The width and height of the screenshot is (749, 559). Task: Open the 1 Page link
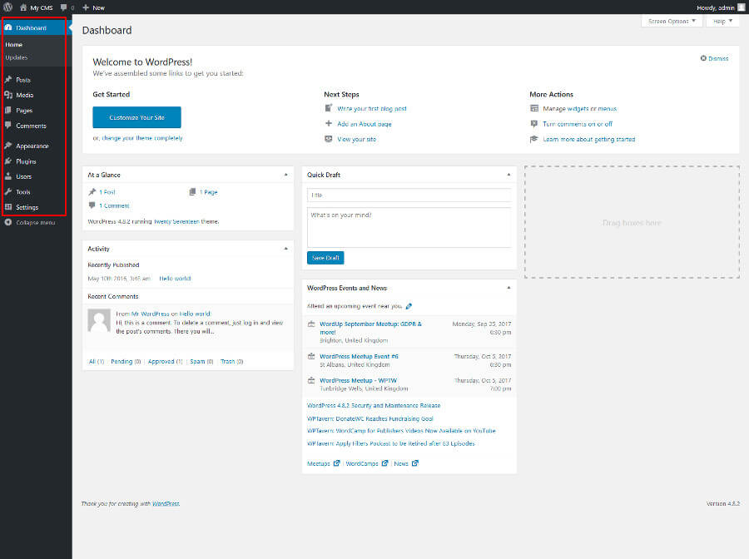tap(208, 192)
